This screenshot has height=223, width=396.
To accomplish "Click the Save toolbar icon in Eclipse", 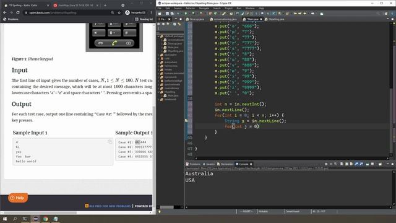I will pyautogui.click(x=167, y=14).
